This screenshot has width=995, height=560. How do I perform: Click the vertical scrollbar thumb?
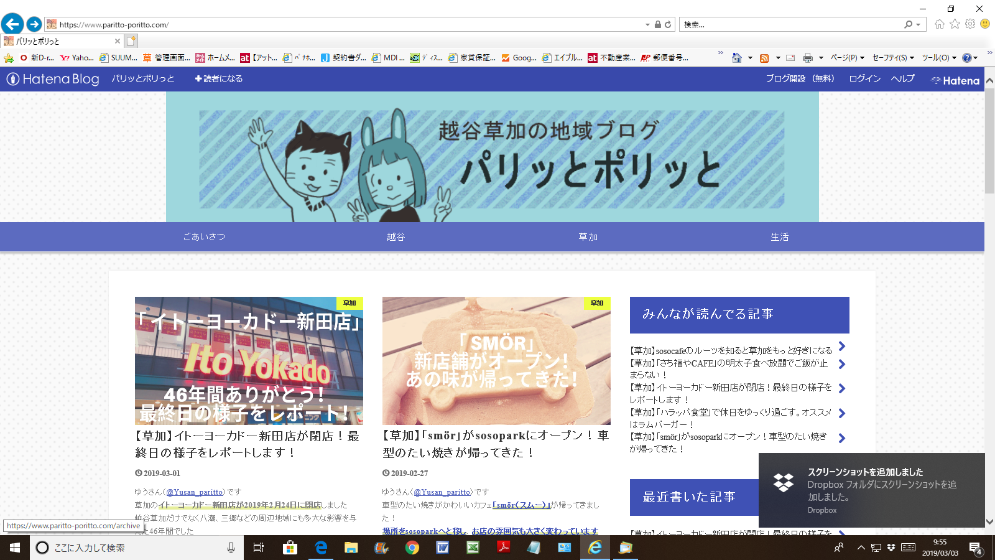[989, 141]
